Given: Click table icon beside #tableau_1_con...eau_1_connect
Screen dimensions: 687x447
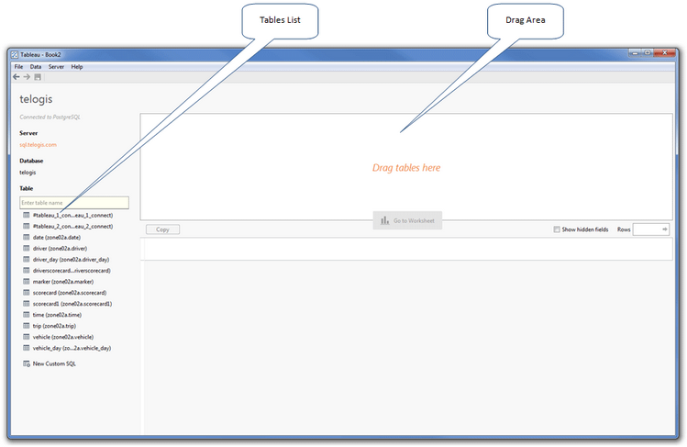Looking at the screenshot, I should point(27,215).
